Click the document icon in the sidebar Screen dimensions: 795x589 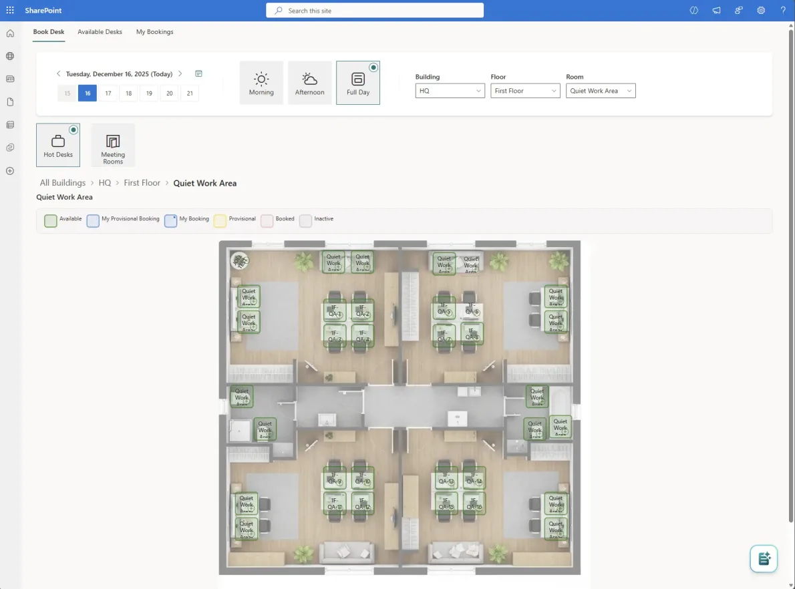point(9,102)
